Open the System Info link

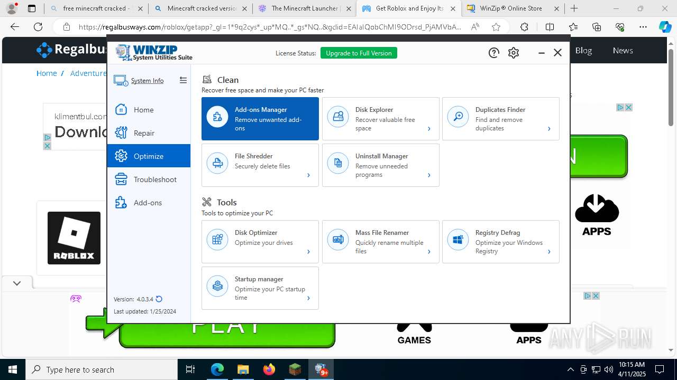click(x=147, y=81)
